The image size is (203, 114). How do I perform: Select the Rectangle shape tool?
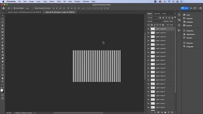pos(3,75)
